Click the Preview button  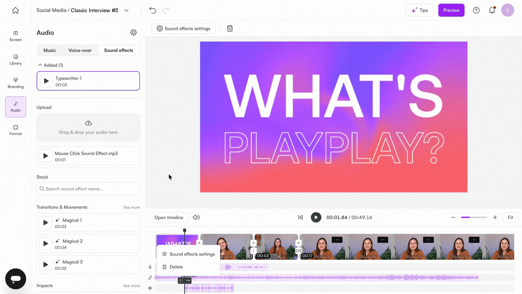[x=451, y=10]
